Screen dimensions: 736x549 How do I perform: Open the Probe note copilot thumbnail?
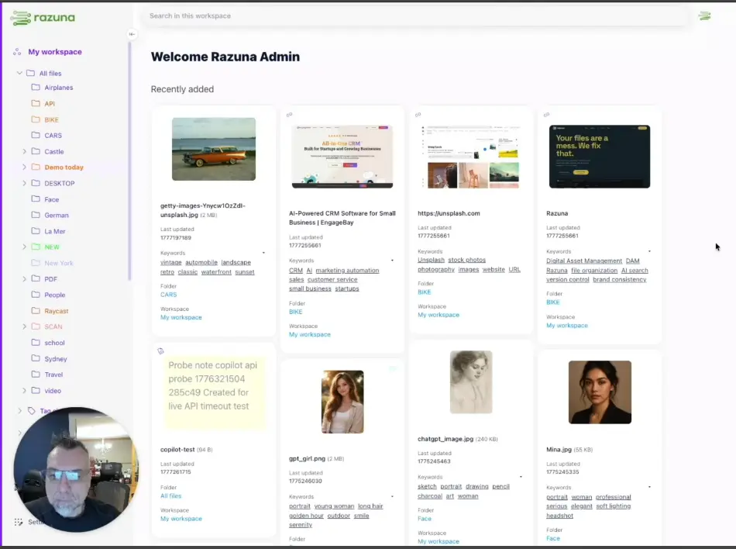(214, 392)
